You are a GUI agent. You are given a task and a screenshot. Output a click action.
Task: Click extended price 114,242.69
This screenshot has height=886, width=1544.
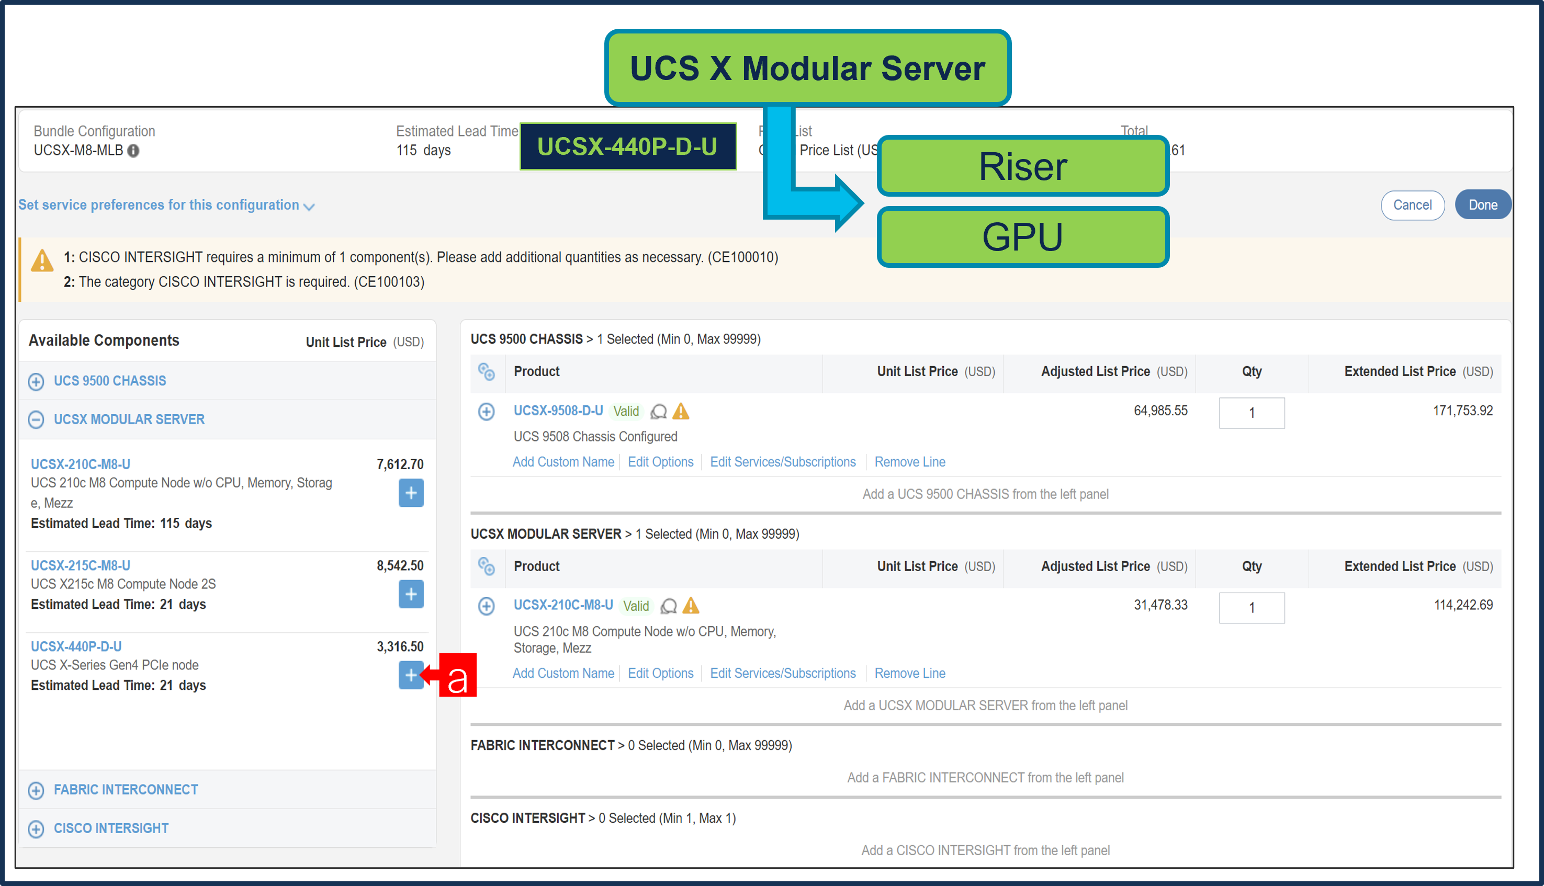[1463, 605]
